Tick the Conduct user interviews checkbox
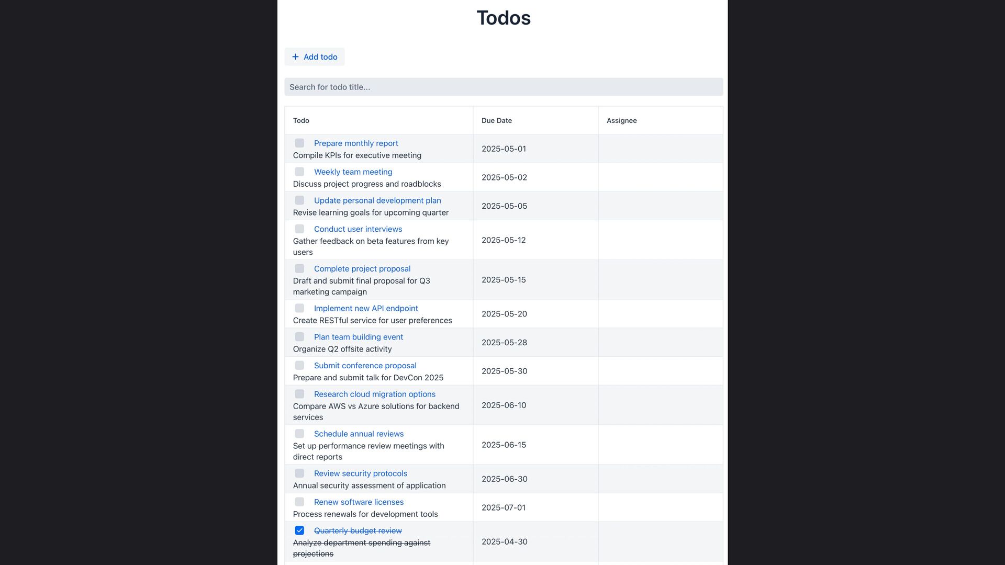This screenshot has height=565, width=1005. tap(299, 229)
